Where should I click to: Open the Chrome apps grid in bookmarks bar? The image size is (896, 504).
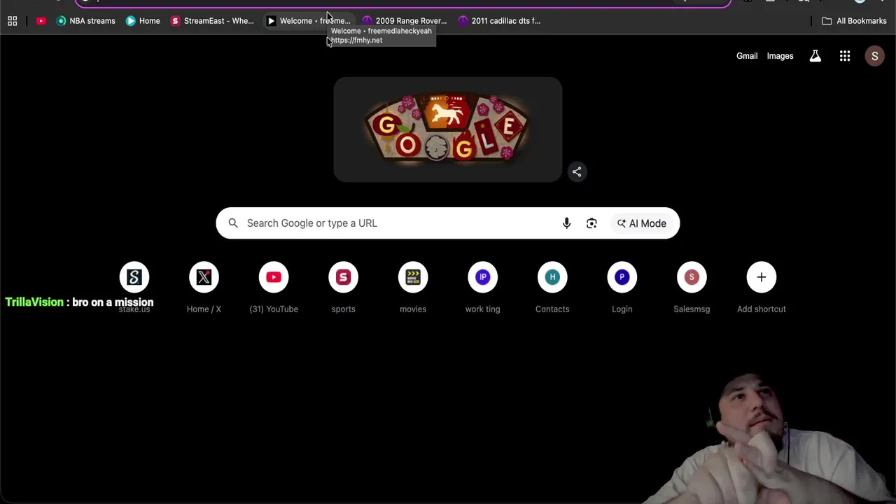(x=13, y=21)
